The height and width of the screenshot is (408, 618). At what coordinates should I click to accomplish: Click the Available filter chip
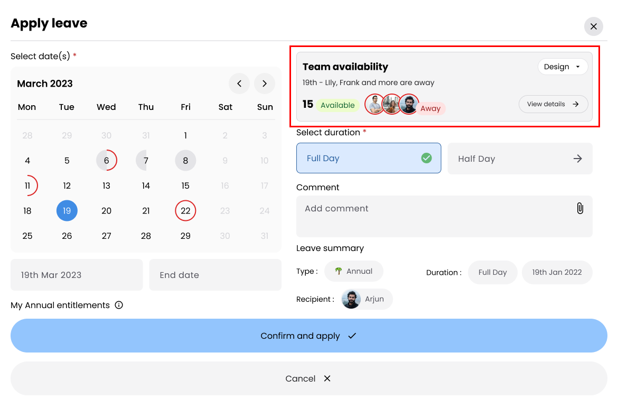pyautogui.click(x=338, y=105)
